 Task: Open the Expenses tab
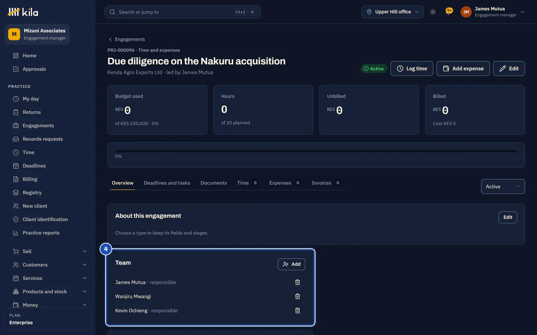tap(285, 183)
